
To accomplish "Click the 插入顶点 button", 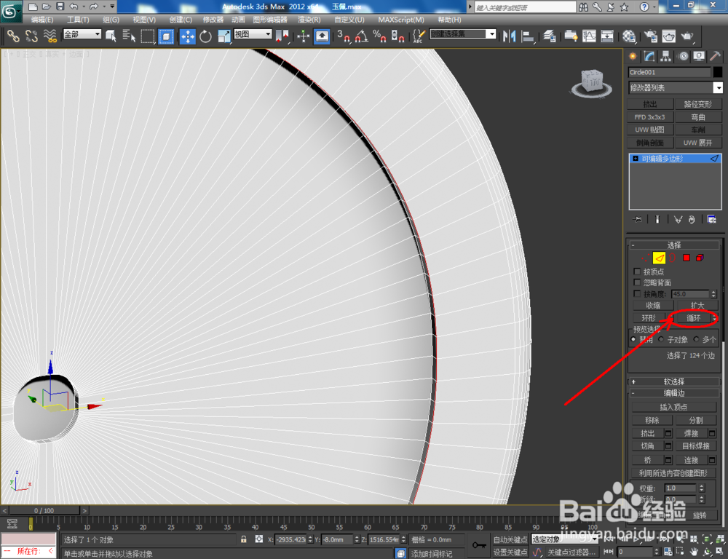I will [673, 407].
